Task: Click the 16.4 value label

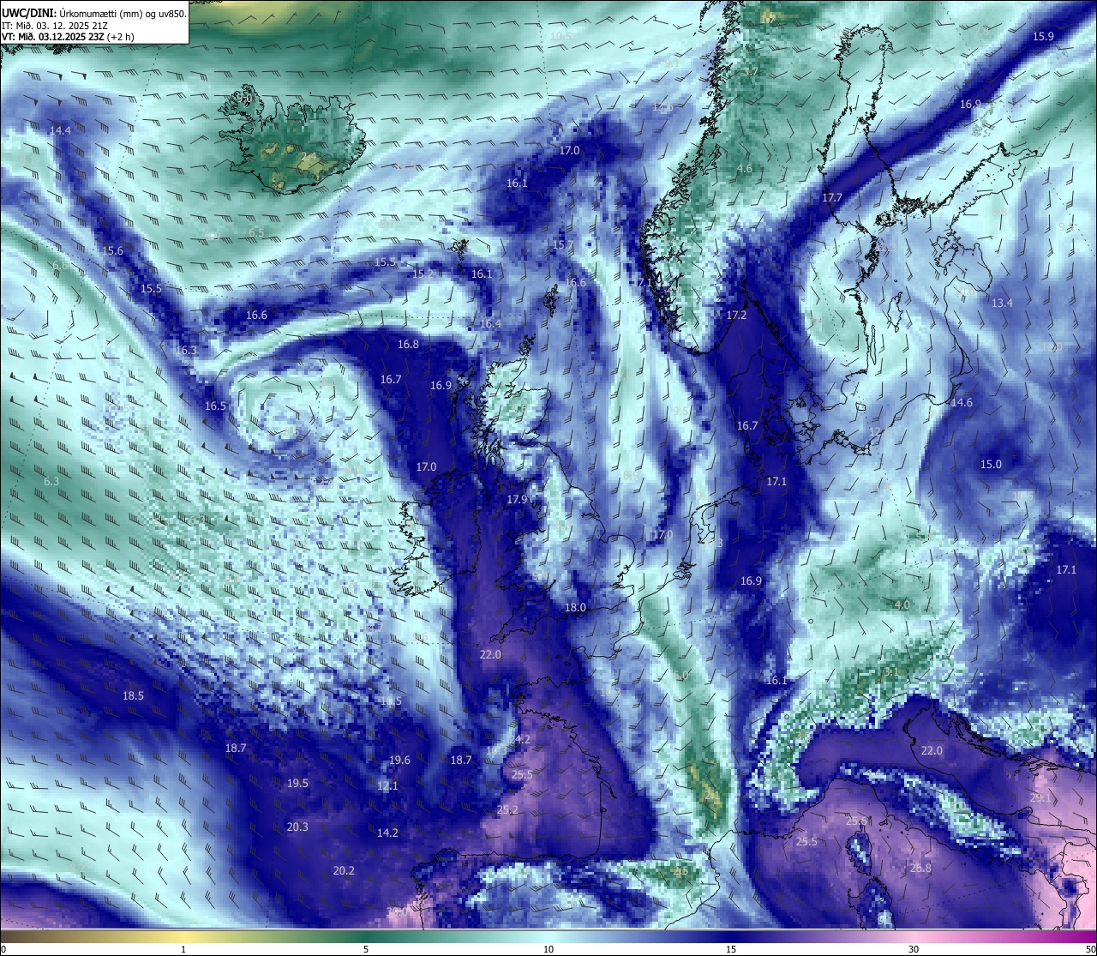Action: 490,324
